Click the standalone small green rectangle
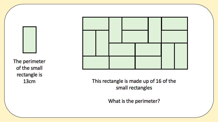 pyautogui.click(x=30, y=40)
